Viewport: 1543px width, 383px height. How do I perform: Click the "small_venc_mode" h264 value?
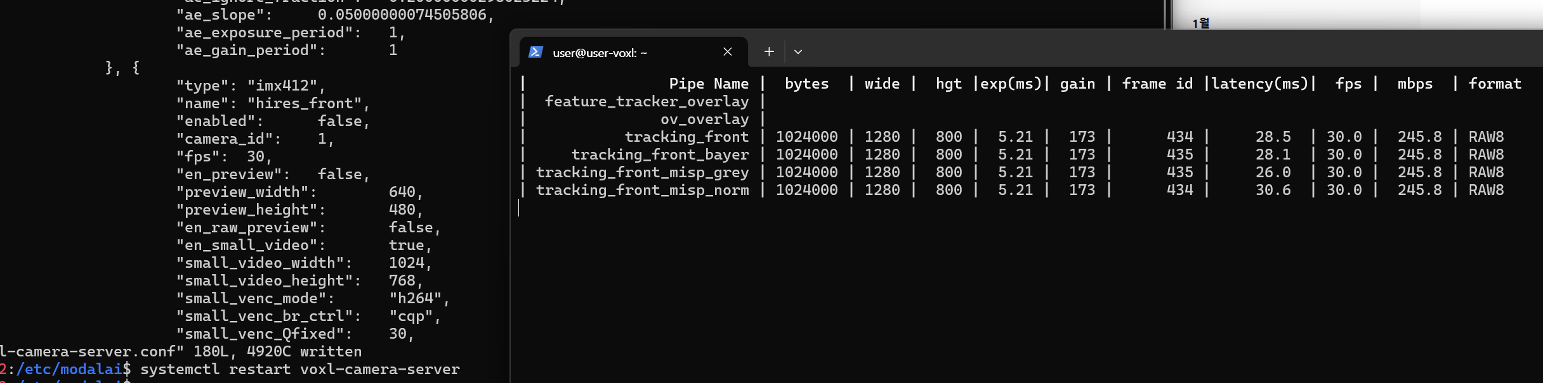[415, 298]
